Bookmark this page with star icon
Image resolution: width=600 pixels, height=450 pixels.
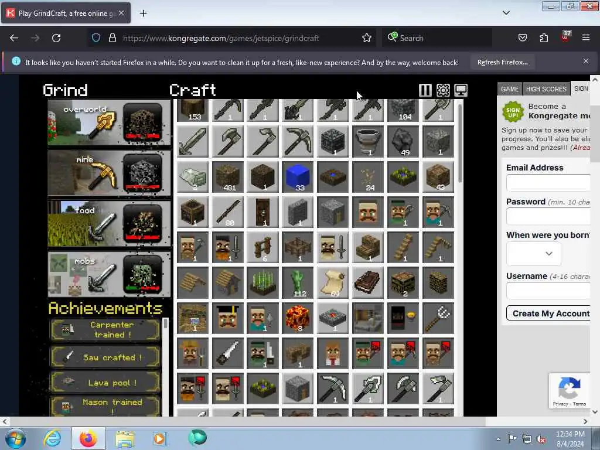click(x=367, y=38)
